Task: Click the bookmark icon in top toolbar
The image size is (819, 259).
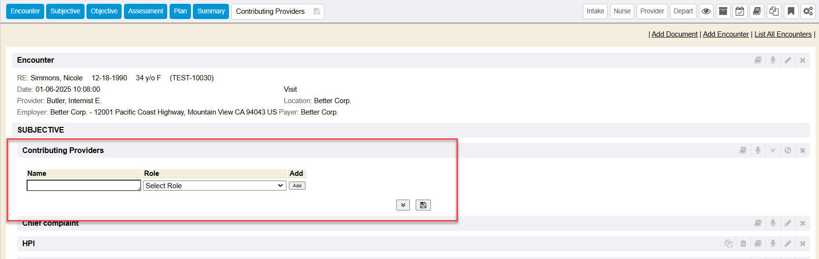Action: 791,11
